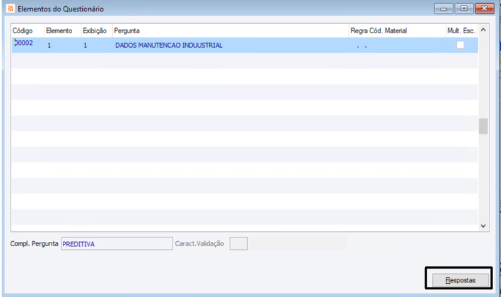
Task: Click the Código column header
Action: point(28,31)
